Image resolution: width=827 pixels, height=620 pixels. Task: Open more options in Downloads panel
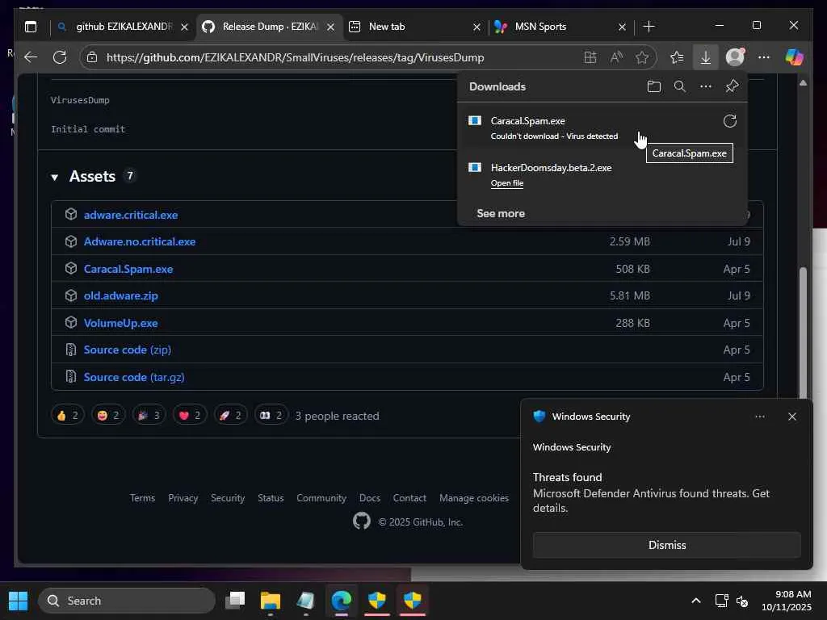[706, 86]
